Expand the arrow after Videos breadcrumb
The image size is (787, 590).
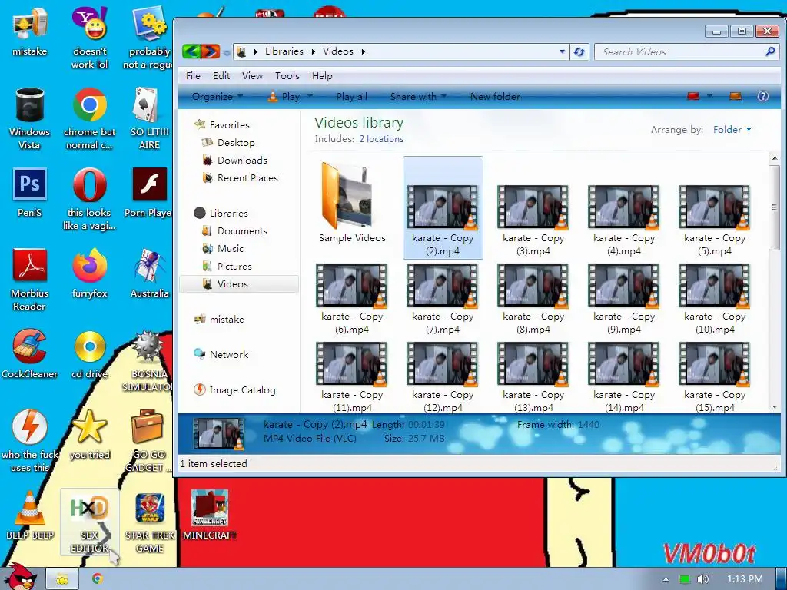click(363, 51)
